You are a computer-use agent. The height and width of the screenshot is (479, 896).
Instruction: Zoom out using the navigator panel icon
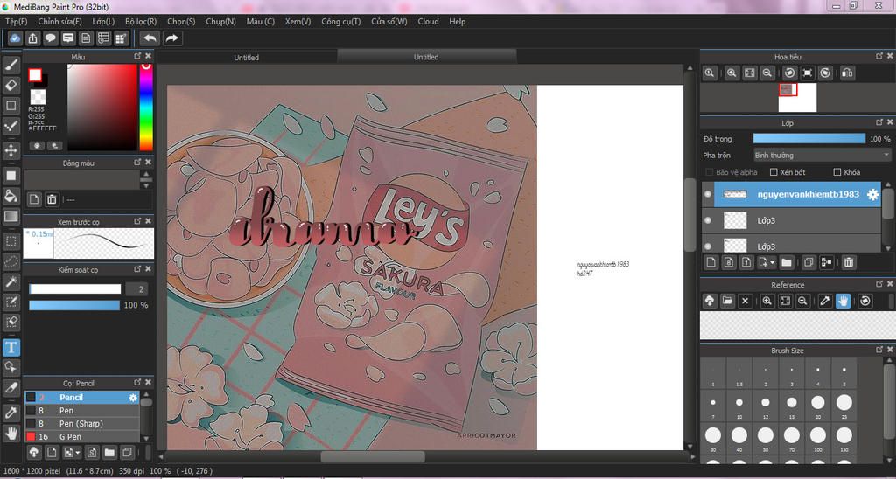click(x=767, y=73)
